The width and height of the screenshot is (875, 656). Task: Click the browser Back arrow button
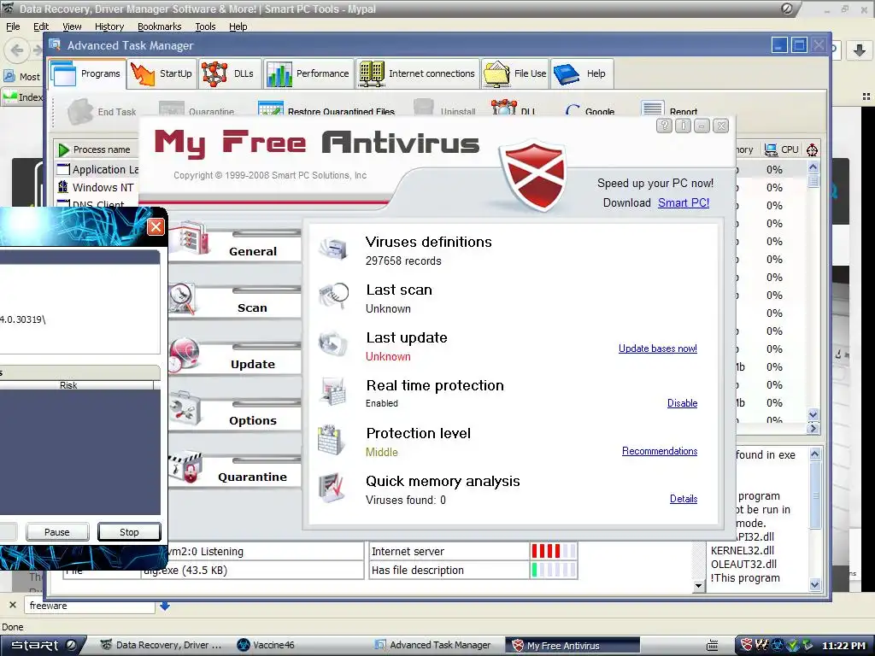pyautogui.click(x=17, y=50)
